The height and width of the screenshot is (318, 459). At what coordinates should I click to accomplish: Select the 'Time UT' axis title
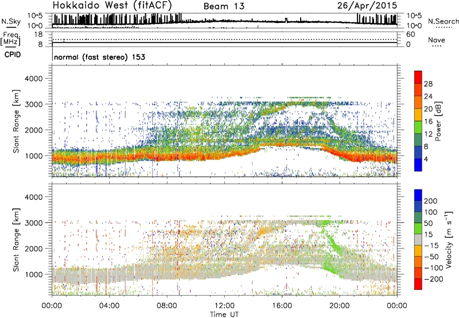pos(224,315)
